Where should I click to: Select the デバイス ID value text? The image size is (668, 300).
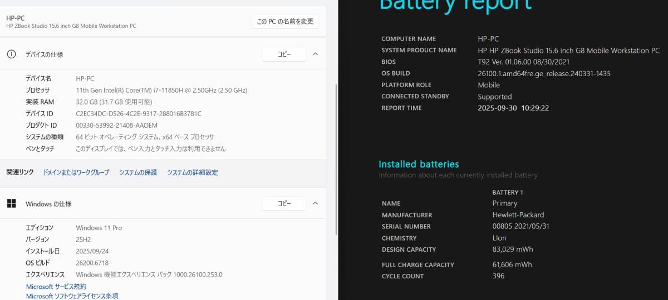click(139, 114)
